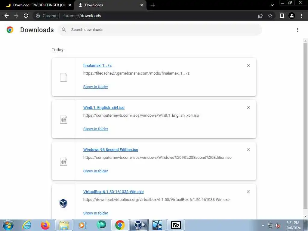
Task: Click the scrollbar down arrow
Action: tap(305, 216)
